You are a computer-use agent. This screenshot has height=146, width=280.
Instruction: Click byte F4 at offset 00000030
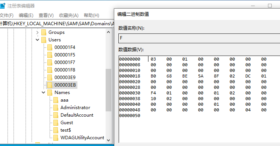153,93
